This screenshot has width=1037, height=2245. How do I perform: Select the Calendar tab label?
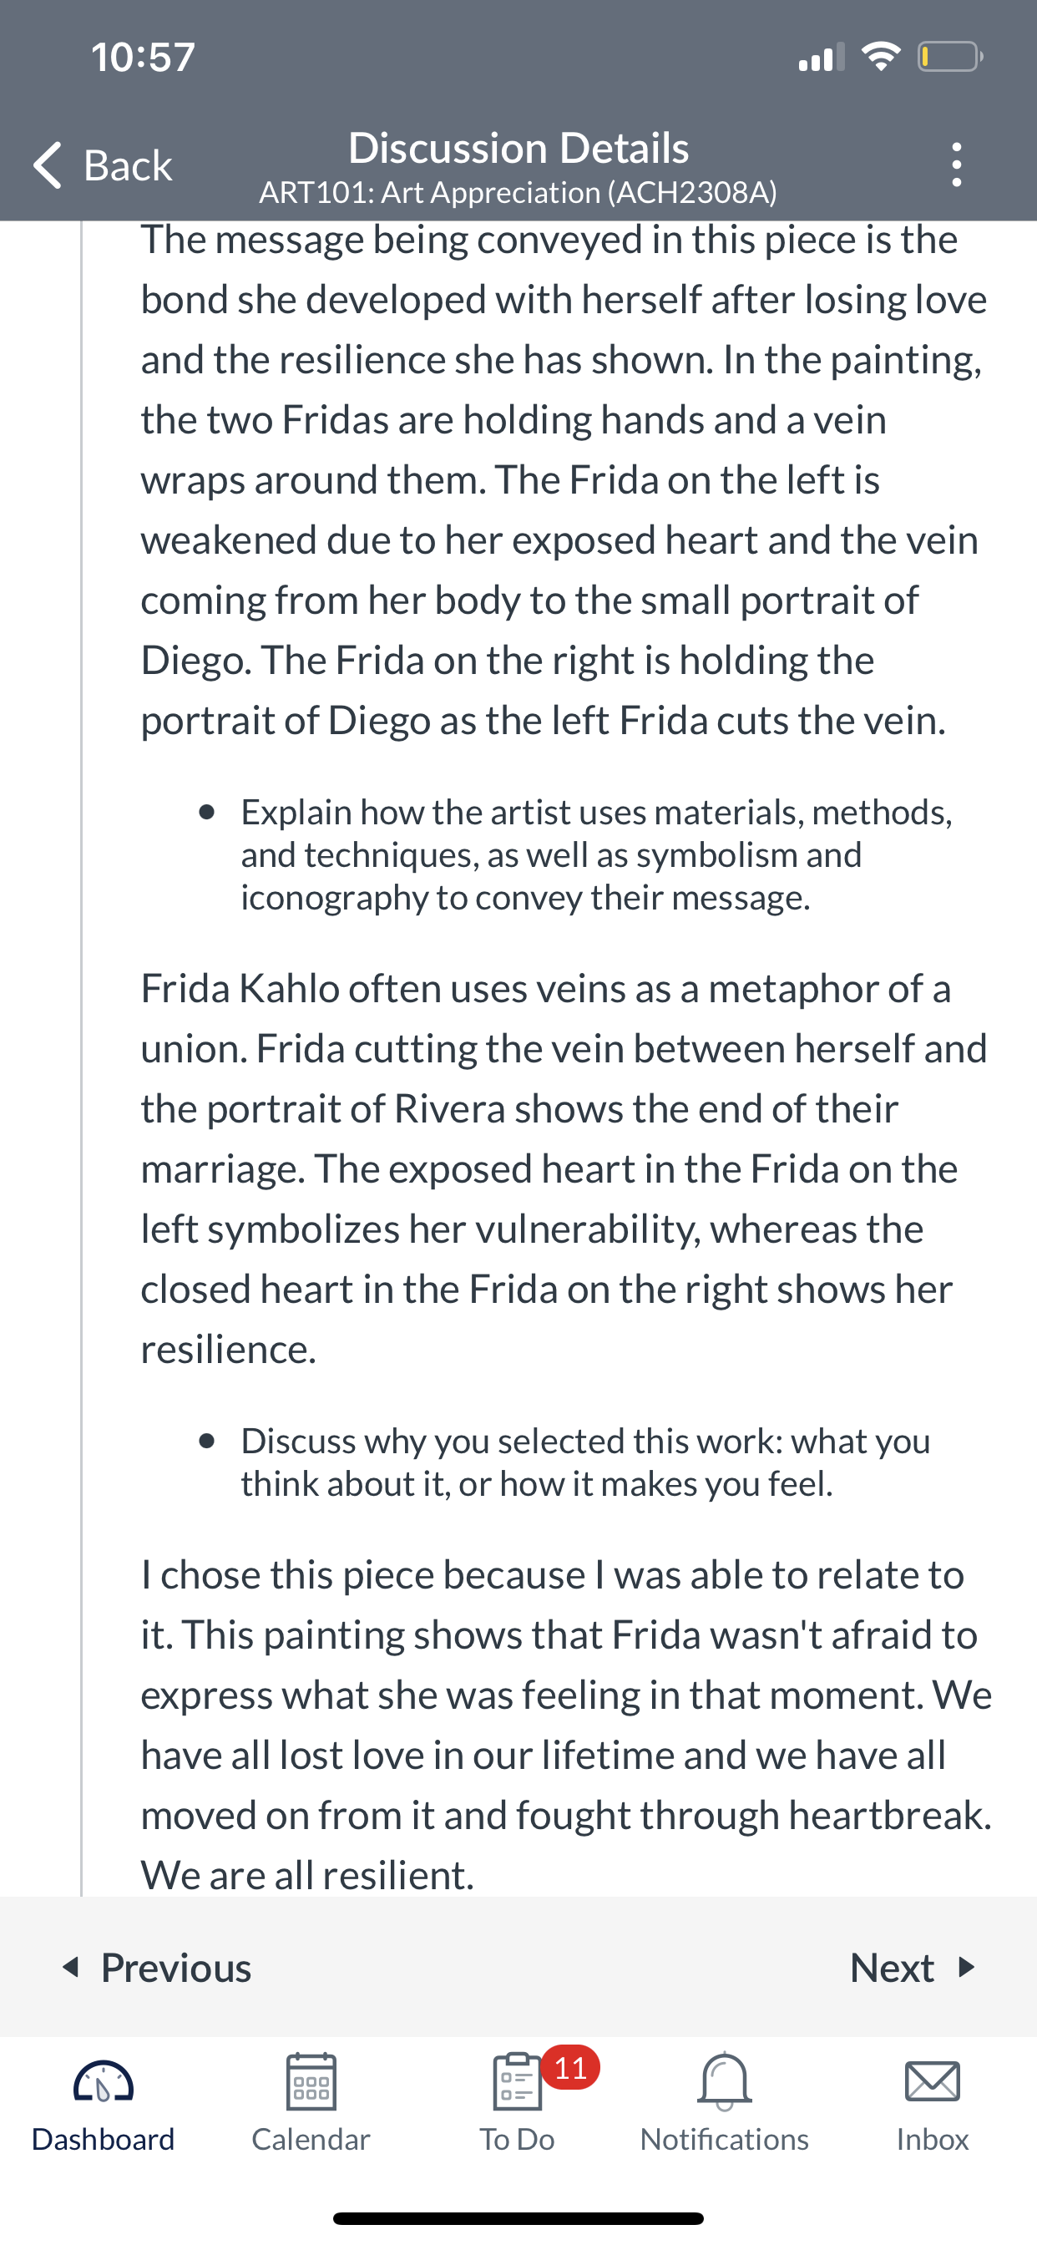coord(311,2140)
